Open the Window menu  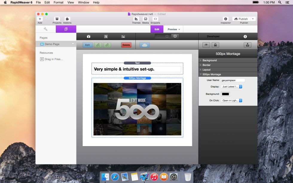[x=83, y=2]
